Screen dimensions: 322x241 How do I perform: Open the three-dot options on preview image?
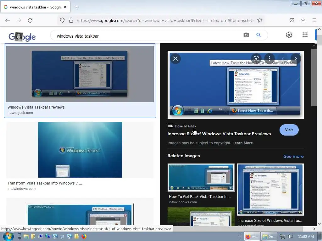coord(269,59)
